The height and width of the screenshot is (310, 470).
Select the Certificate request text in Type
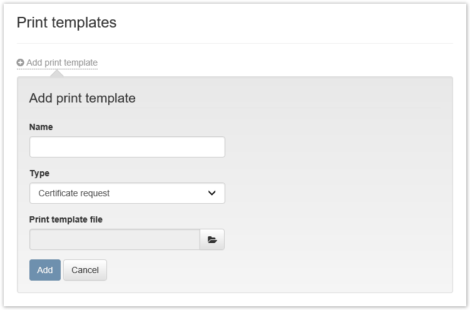coord(74,193)
